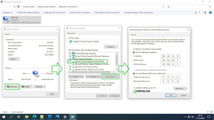This screenshot has height=120, width=214.
Task: Click the network tray icon
Action: click(189, 117)
